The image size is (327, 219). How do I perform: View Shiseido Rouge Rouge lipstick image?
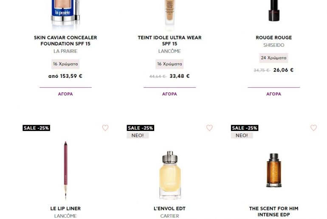(274, 11)
